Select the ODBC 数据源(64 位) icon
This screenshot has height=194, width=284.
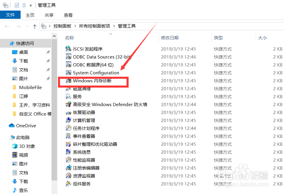point(68,65)
